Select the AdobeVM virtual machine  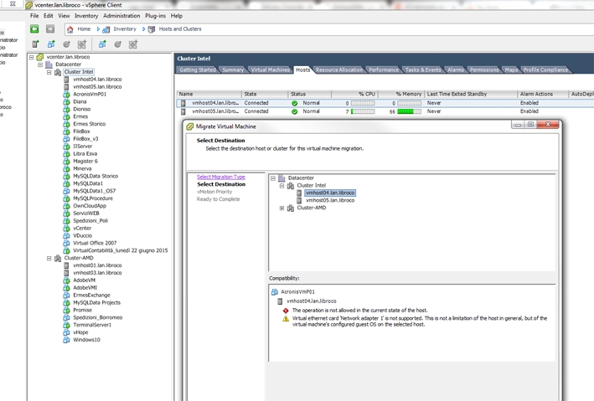pyautogui.click(x=84, y=280)
